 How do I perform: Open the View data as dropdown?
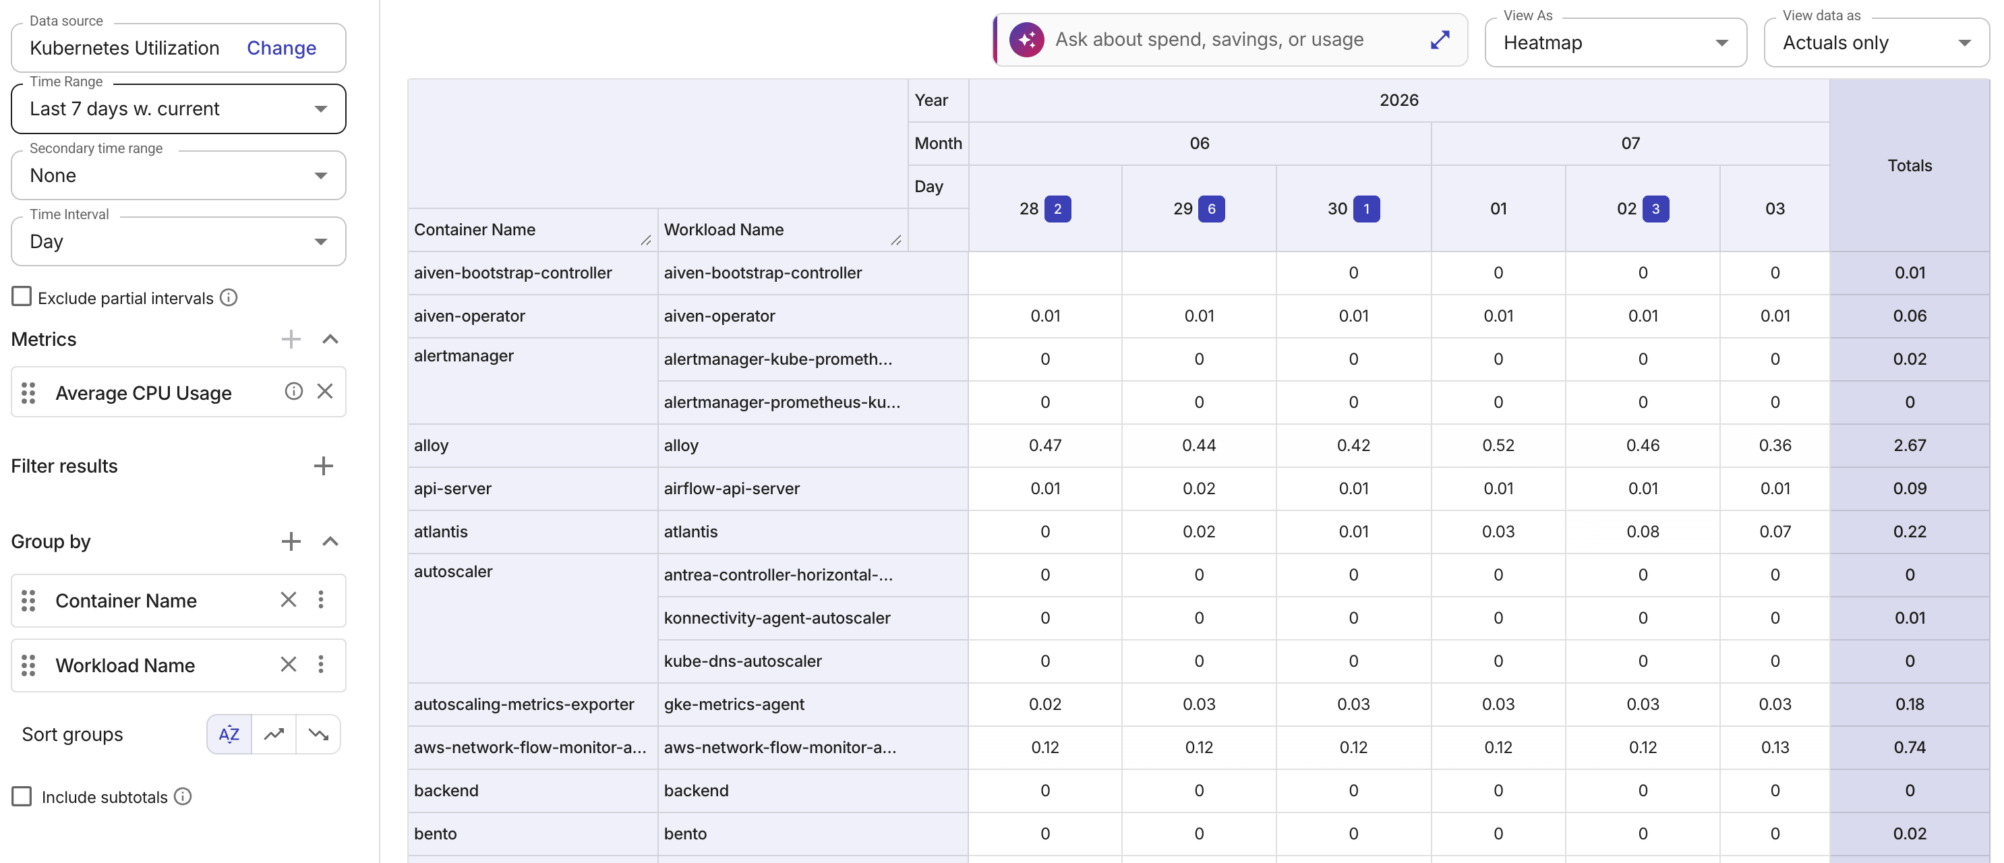(1876, 42)
